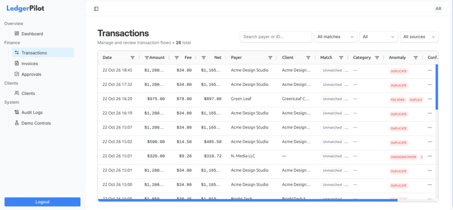Click the GreenLeaf client cell
The height and width of the screenshot is (210, 453).
pos(296,99)
